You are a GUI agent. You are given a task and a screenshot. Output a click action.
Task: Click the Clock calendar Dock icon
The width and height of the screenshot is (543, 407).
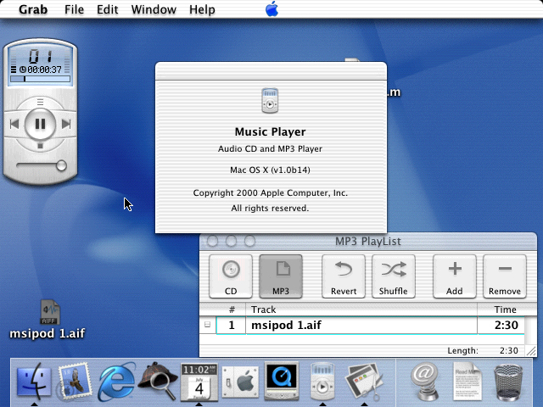click(x=199, y=382)
